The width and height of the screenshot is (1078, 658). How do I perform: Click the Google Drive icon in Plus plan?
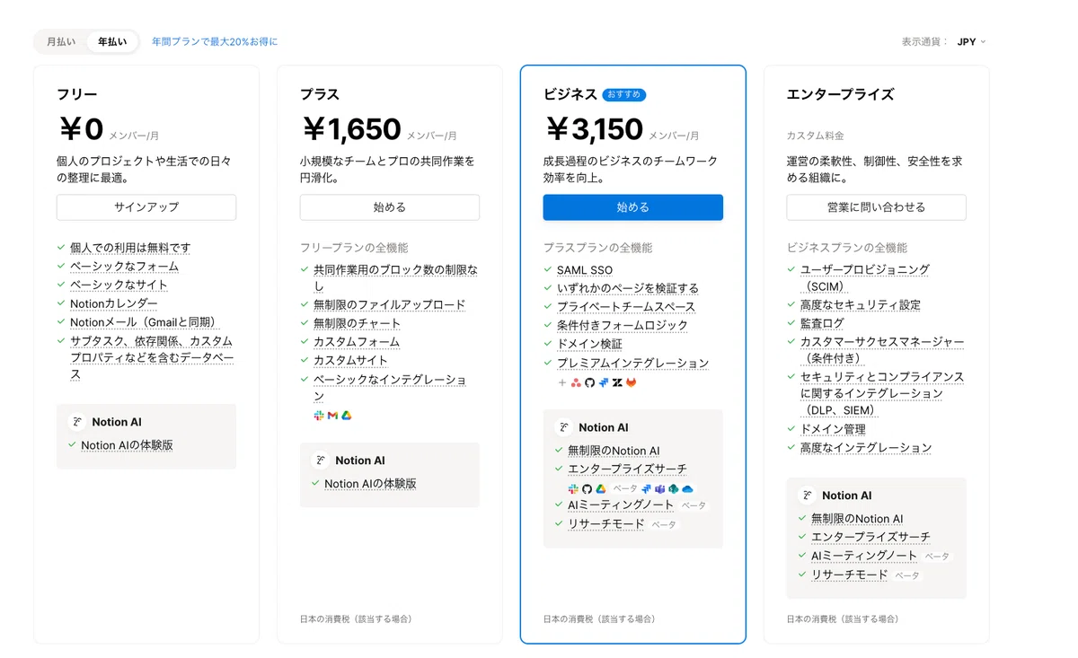346,416
